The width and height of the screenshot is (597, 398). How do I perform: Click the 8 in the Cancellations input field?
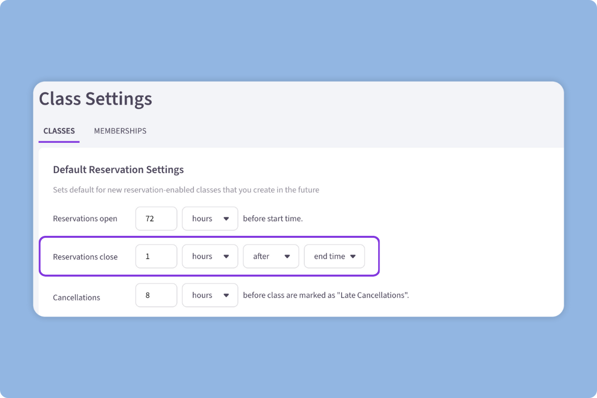click(156, 295)
